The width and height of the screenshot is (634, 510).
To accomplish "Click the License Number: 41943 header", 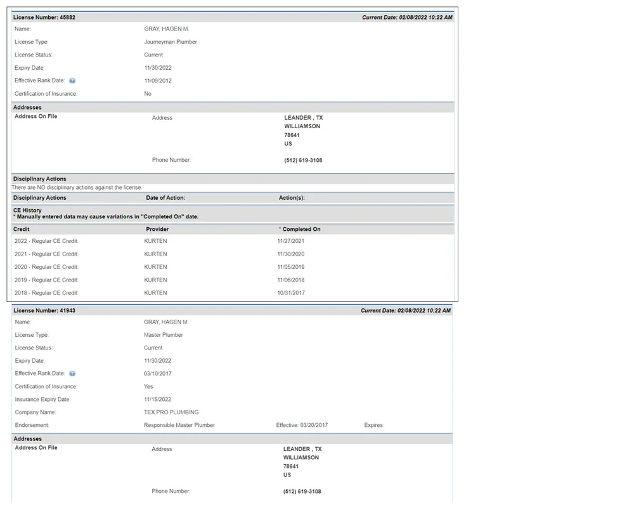I will pos(44,311).
